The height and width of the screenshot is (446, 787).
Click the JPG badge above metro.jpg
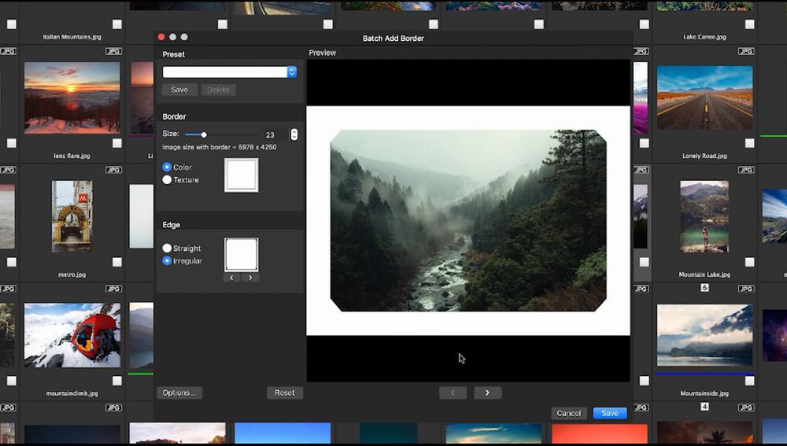(113, 170)
